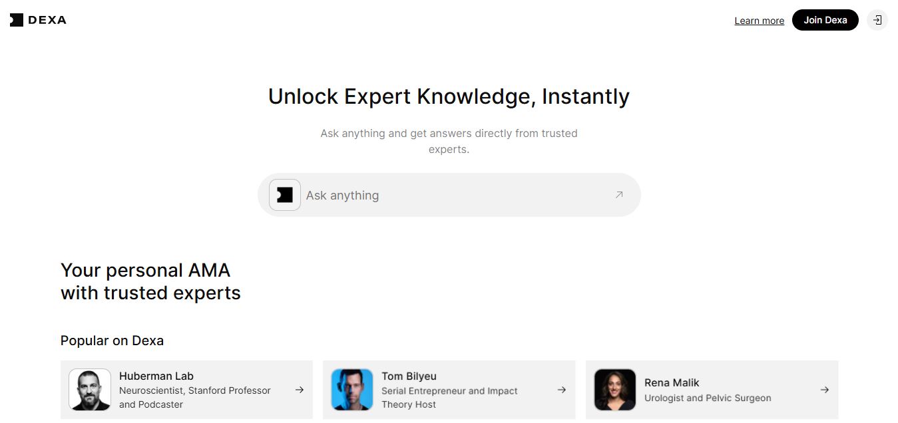Viewport: 898px width, 423px height.
Task: Click the Dexa logo mark icon
Action: pyautogui.click(x=17, y=20)
